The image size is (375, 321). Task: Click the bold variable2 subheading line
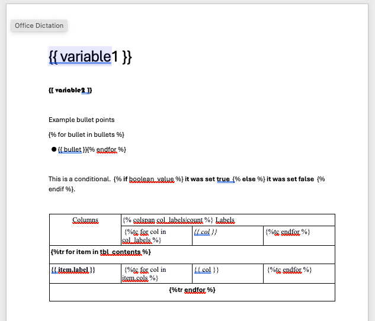(70, 90)
